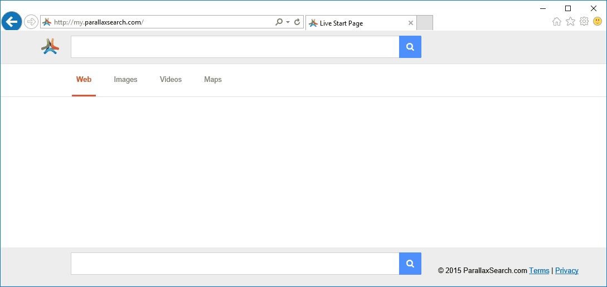Open the address bar dropdown arrow
This screenshot has width=607, height=287.
[288, 22]
